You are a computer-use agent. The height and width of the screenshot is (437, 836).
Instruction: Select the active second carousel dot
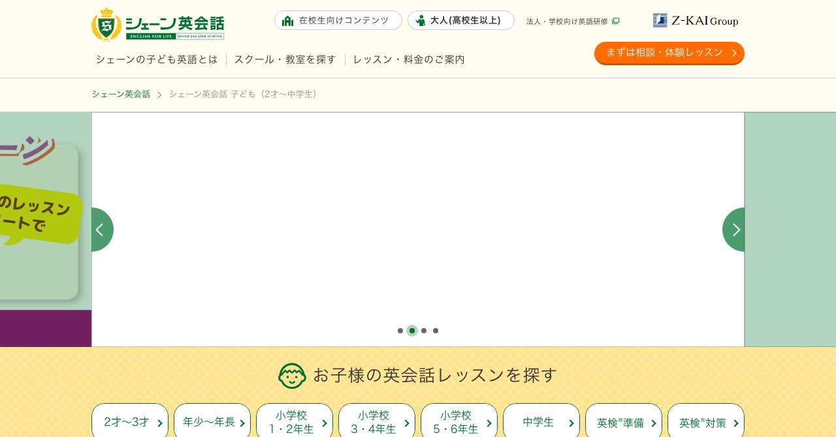tap(412, 331)
